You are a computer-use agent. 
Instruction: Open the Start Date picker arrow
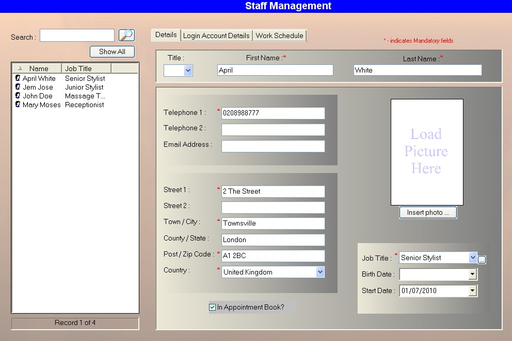pyautogui.click(x=472, y=291)
